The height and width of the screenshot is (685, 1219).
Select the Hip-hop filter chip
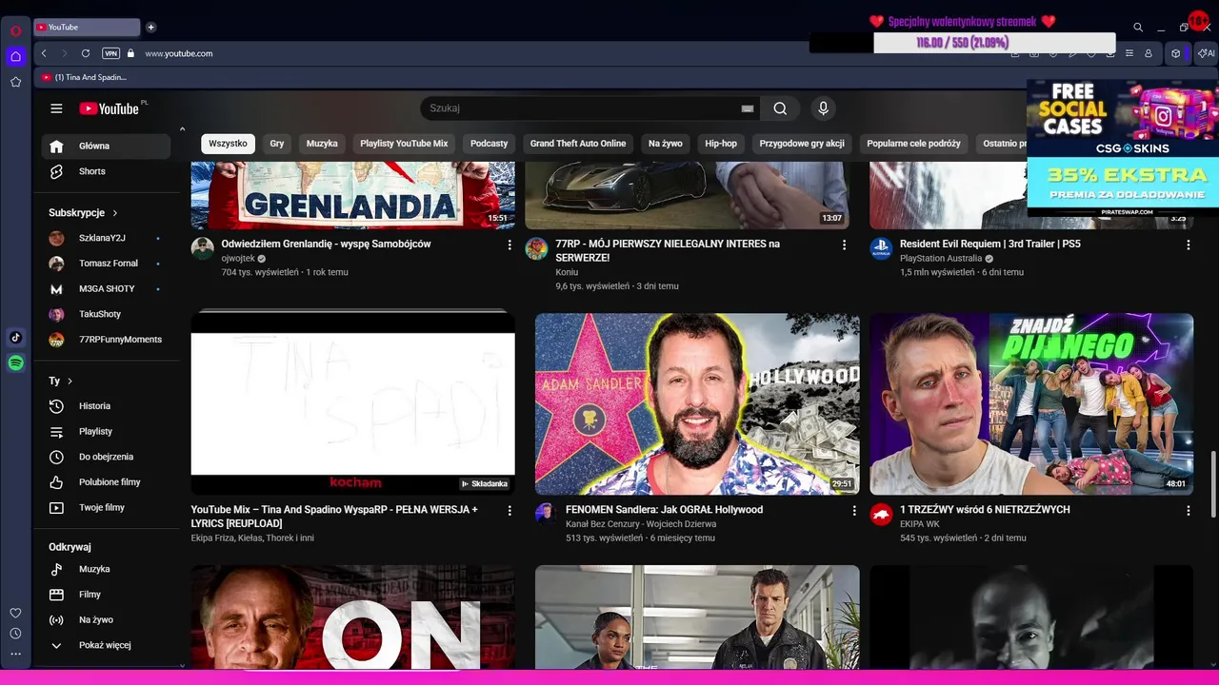(721, 144)
